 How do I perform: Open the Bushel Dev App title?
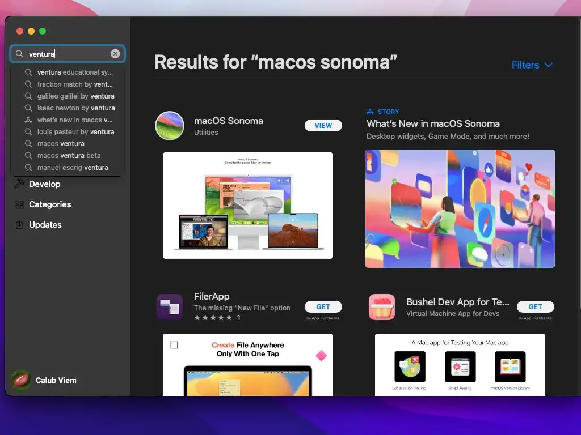point(458,302)
